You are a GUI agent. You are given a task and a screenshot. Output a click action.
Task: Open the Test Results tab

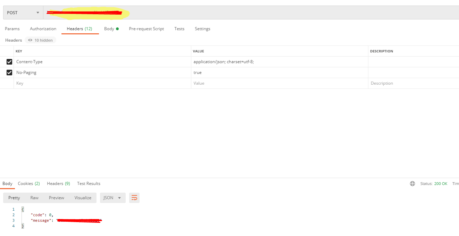[x=89, y=184]
